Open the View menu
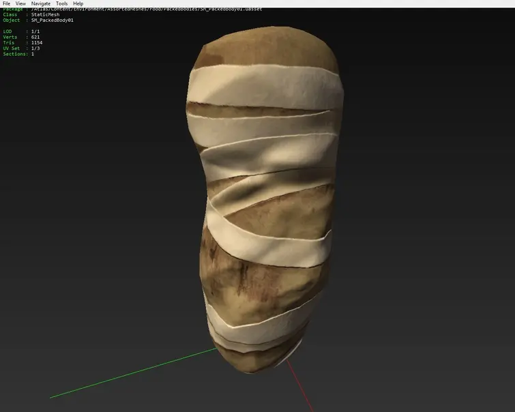The width and height of the screenshot is (515, 412). (x=20, y=3)
